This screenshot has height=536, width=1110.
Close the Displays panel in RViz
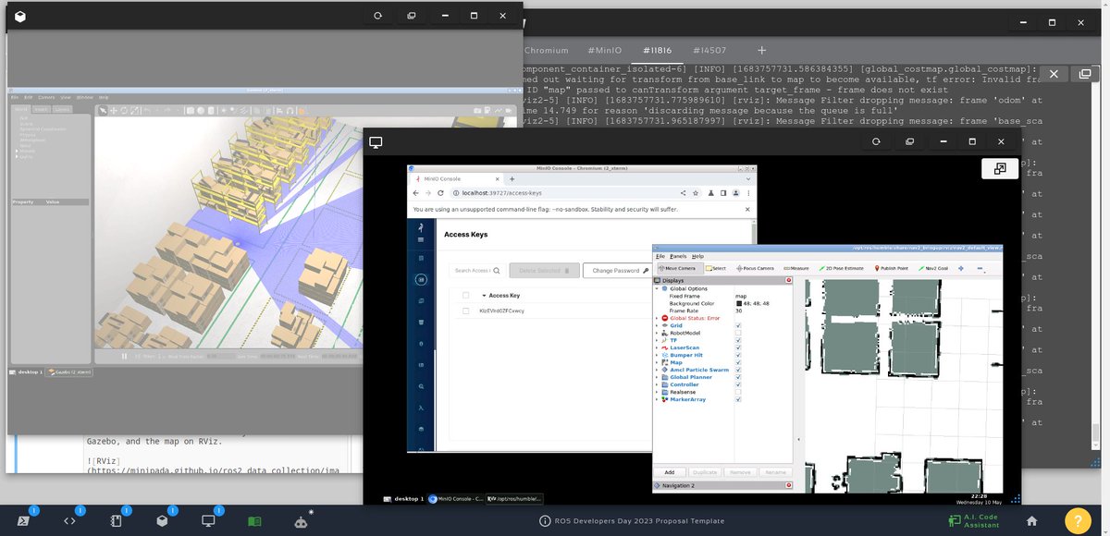pos(789,280)
